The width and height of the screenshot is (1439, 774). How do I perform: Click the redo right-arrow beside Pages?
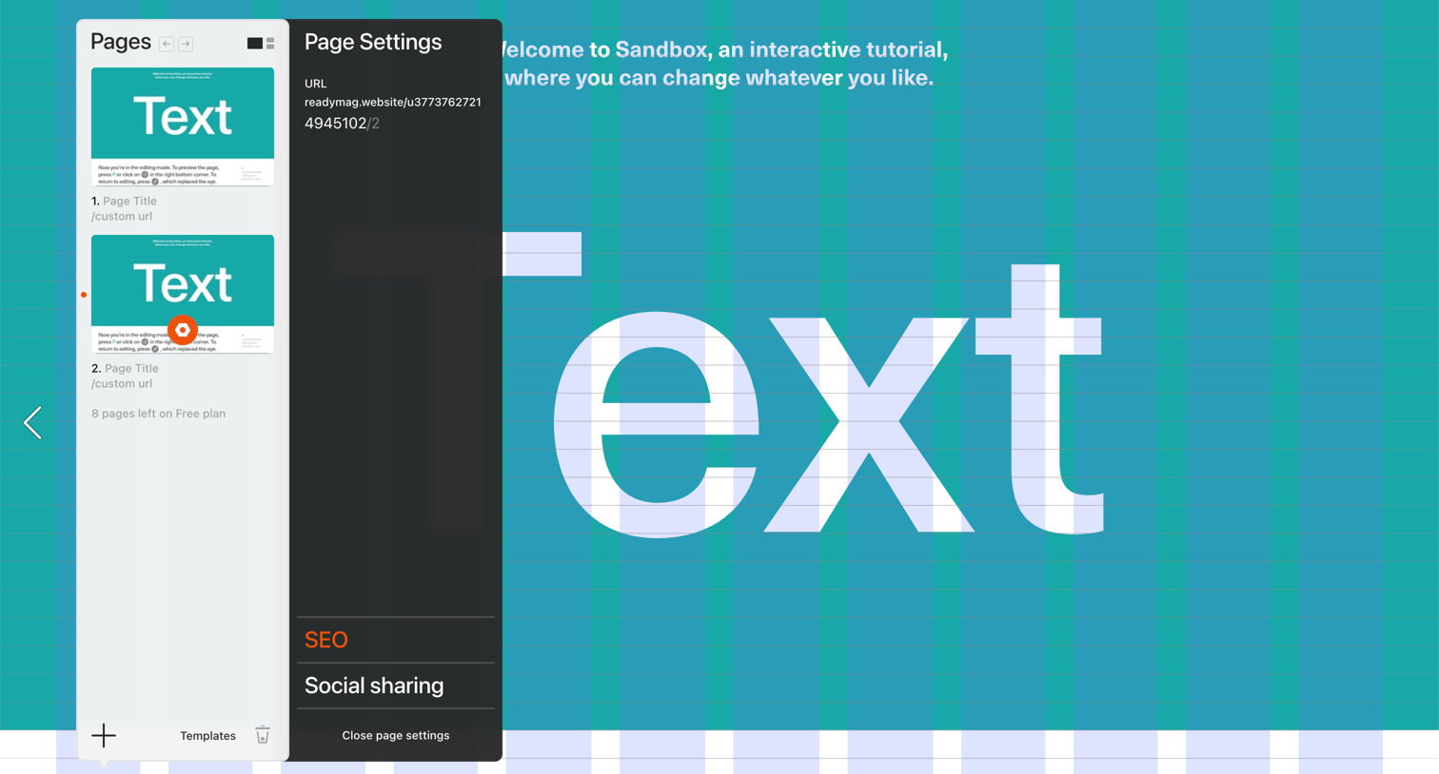pos(186,44)
